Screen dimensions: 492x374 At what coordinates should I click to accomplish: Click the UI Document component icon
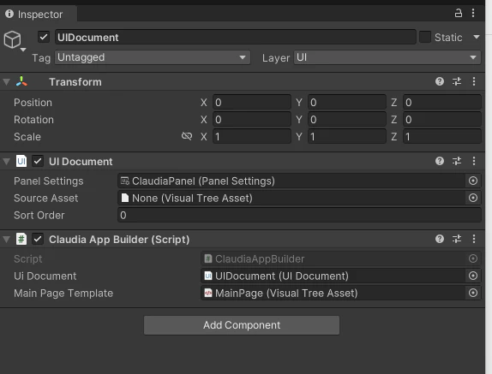click(x=21, y=161)
